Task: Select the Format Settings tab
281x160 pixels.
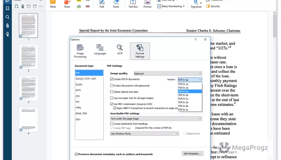Action: click(140, 51)
